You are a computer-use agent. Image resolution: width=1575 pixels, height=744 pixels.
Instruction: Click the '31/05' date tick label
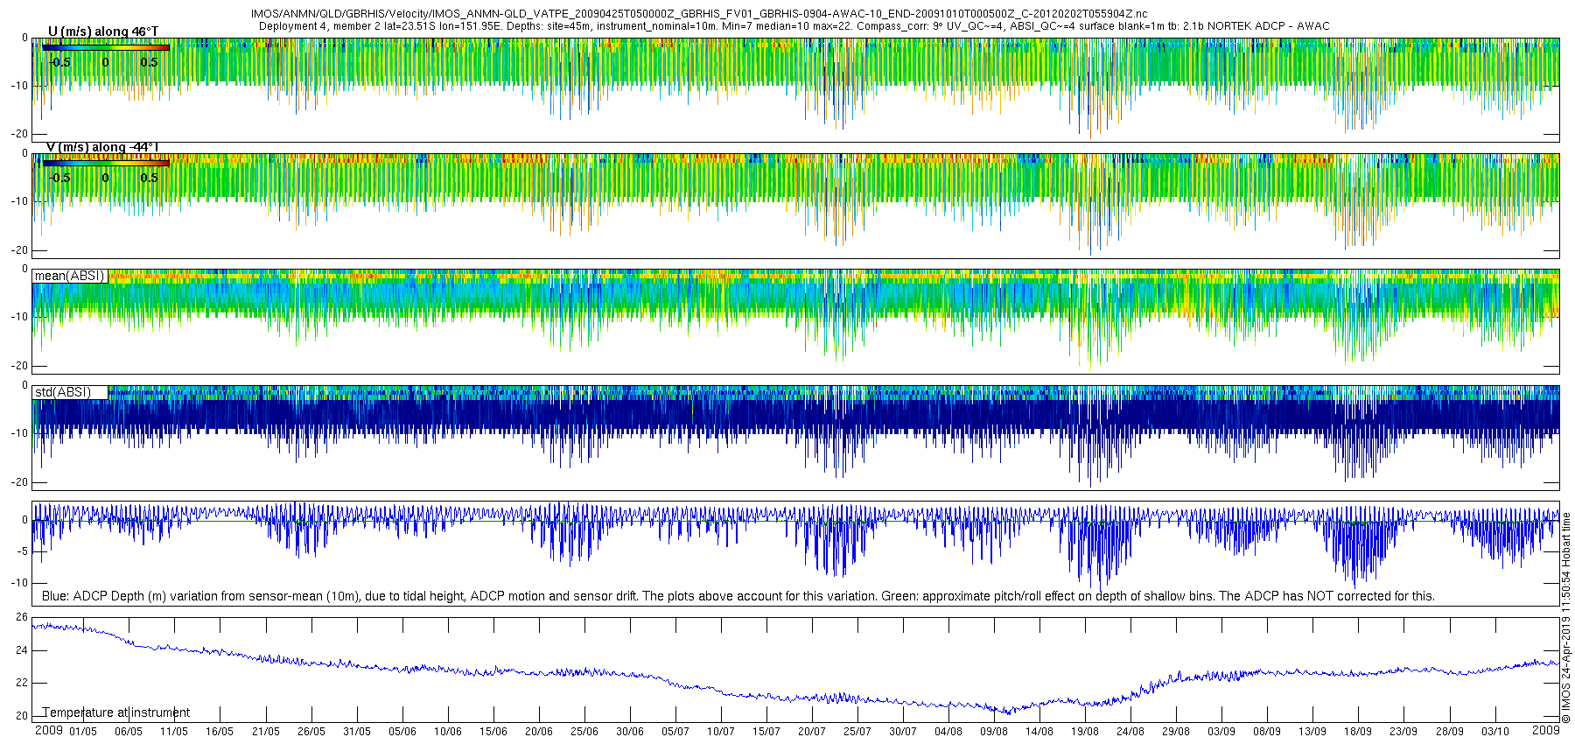pos(357,732)
